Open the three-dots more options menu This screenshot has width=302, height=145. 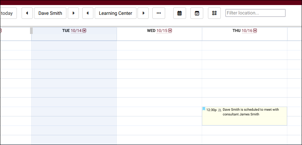click(159, 13)
